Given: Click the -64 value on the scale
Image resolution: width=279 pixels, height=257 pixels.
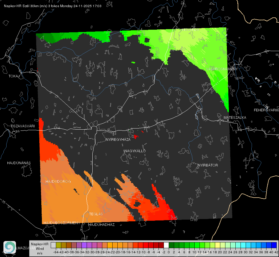Looking at the screenshot, I should pyautogui.click(x=56, y=252).
